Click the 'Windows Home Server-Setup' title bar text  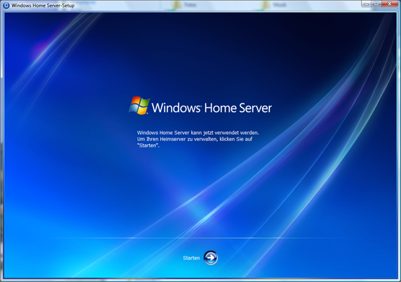43,6
